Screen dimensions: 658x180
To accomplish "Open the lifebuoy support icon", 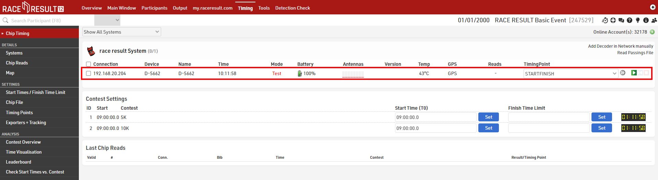I will coord(613,20).
